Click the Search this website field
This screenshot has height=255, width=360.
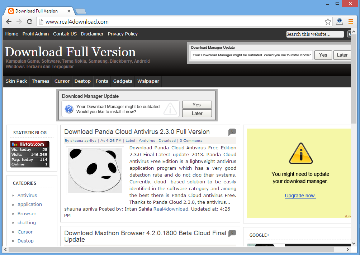click(x=315, y=34)
